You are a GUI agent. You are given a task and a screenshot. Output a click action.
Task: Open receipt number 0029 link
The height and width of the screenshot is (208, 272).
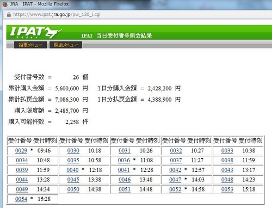click(x=21, y=151)
